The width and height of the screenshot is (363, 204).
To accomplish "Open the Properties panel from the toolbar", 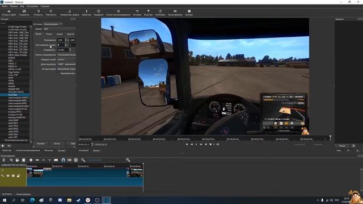I will [x=86, y=12].
